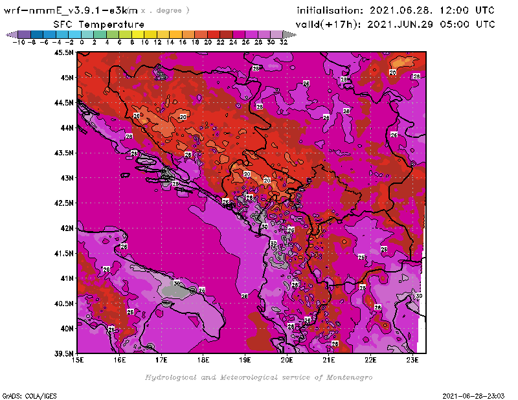Pick the magenta swatch between 24 and 26
Viewport: 518px width, 400px height.
click(x=239, y=35)
